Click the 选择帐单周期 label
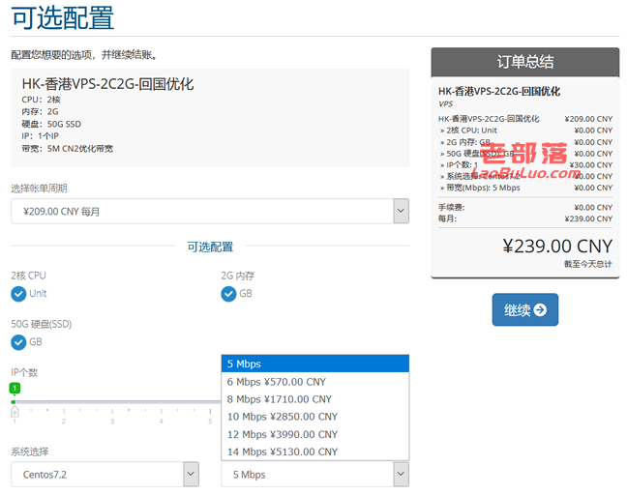 39,189
